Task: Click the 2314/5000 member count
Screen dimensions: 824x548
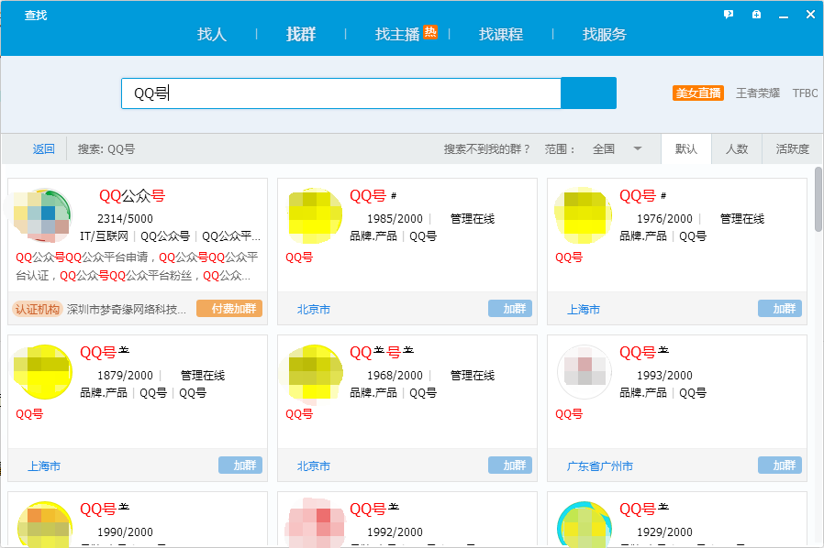Action: pos(125,219)
